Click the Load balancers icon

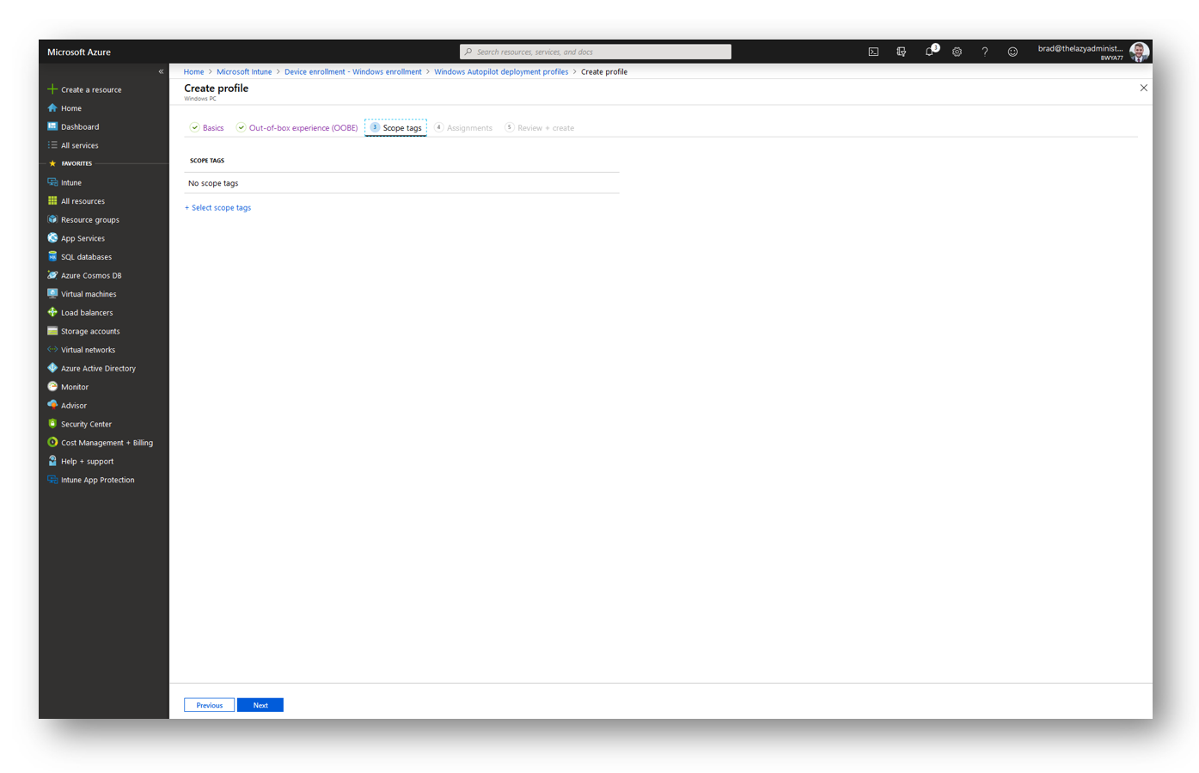[x=52, y=312]
